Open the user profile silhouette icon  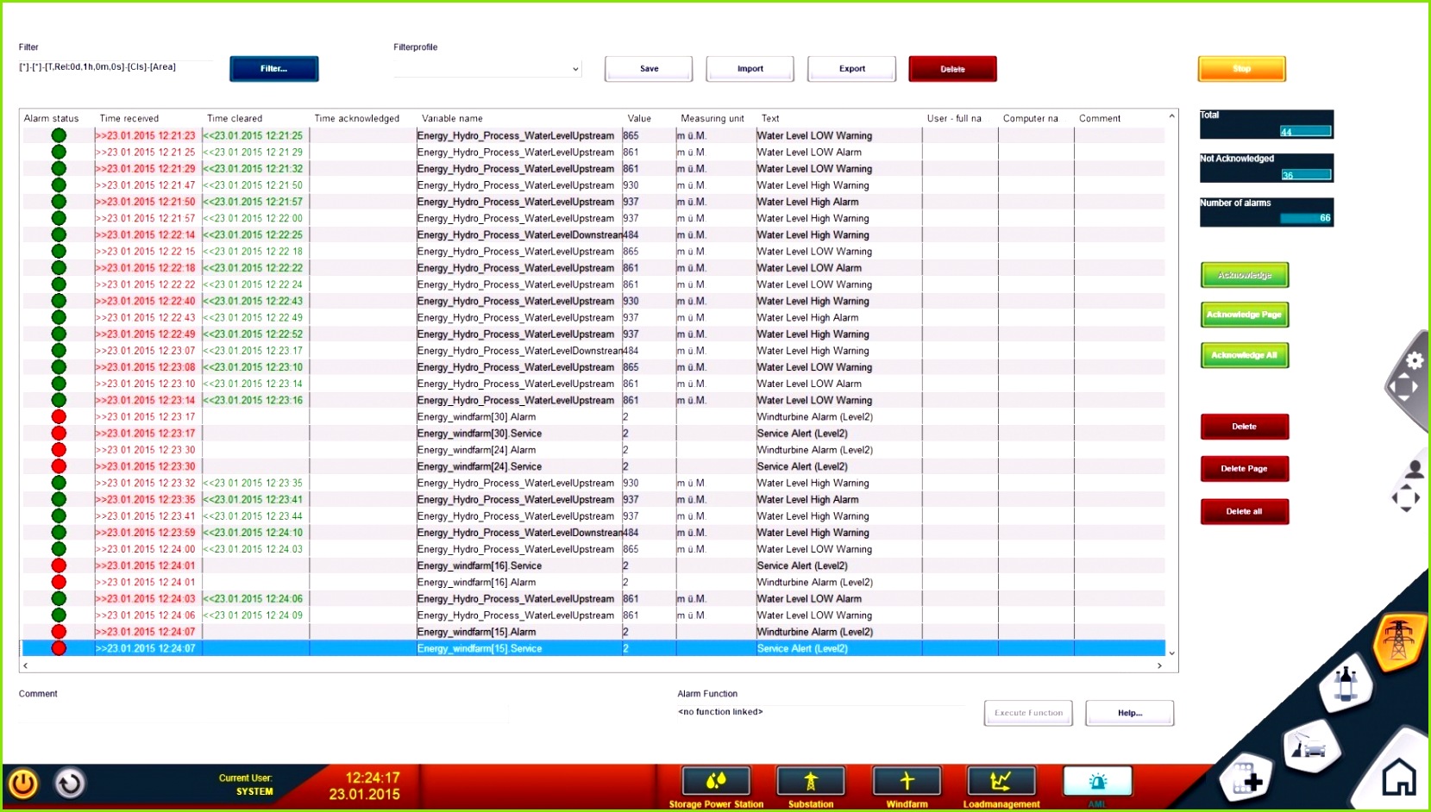coord(1414,470)
